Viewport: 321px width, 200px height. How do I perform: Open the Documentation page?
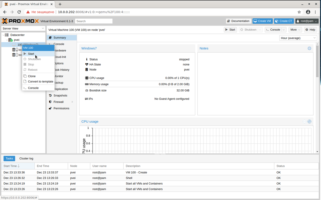[238, 21]
